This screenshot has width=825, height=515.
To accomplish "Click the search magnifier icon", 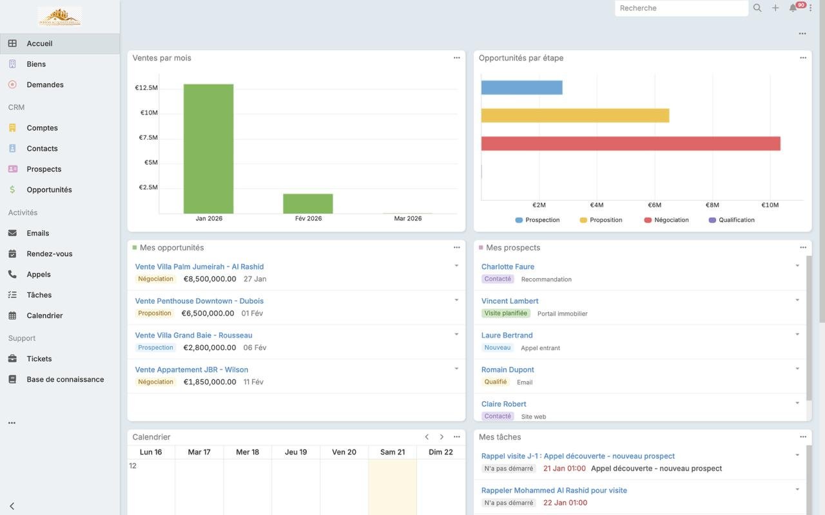I will pyautogui.click(x=757, y=8).
